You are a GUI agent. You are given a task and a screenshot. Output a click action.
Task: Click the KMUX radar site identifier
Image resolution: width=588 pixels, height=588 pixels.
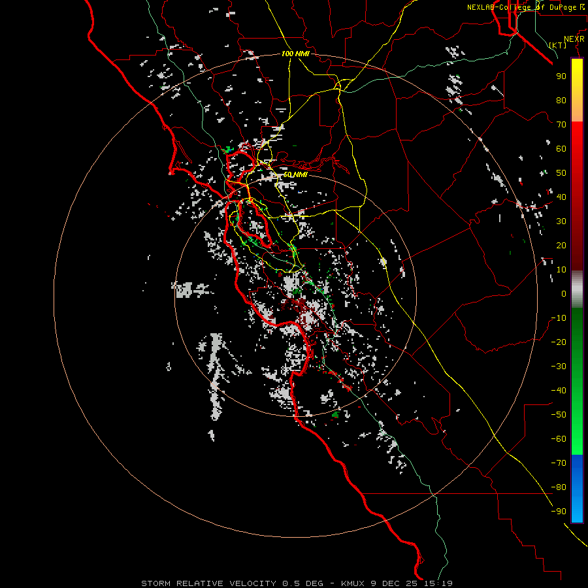coord(353,583)
